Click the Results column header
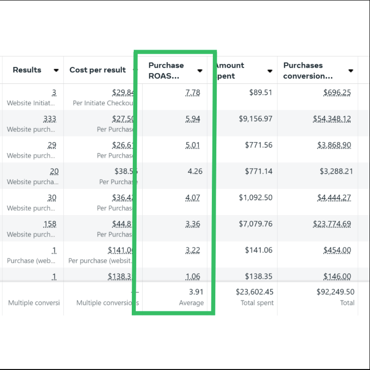This screenshot has width=370, height=370. coord(27,70)
